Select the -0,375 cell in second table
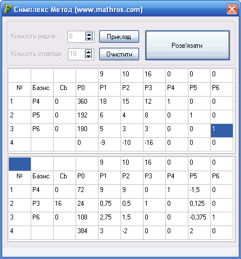The width and height of the screenshot is (241, 259). click(x=199, y=219)
